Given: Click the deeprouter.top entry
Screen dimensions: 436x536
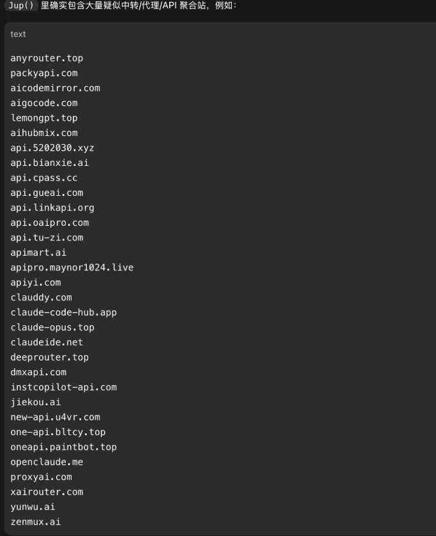Looking at the screenshot, I should point(49,357).
